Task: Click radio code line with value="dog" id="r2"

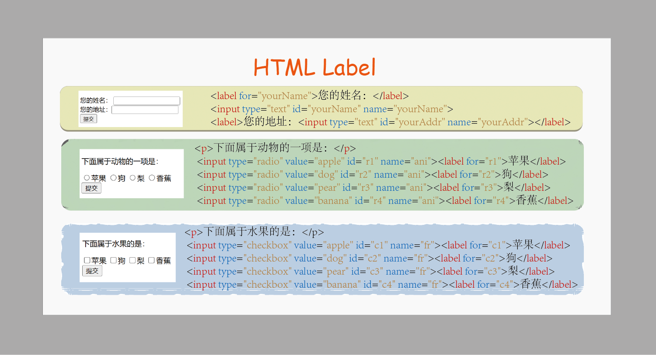Action: coord(373,174)
